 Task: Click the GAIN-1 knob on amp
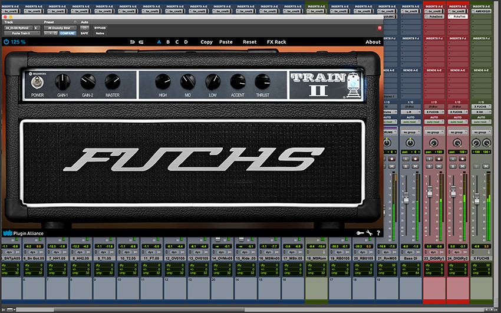(x=62, y=82)
